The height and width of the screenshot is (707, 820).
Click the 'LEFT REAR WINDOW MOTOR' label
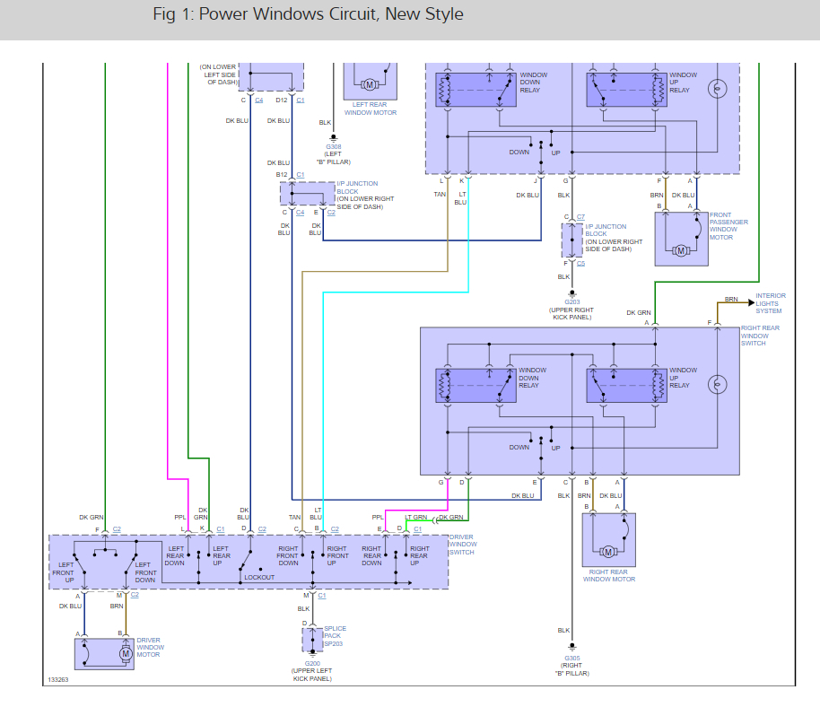(x=371, y=109)
